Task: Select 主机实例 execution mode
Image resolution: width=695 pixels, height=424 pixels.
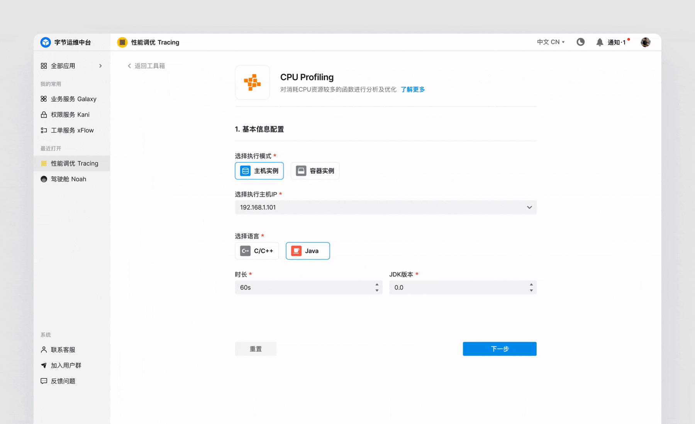Action: [259, 171]
